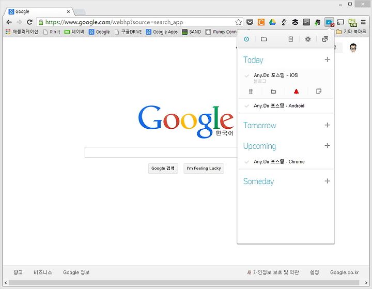Click the Google search input box

[161, 152]
